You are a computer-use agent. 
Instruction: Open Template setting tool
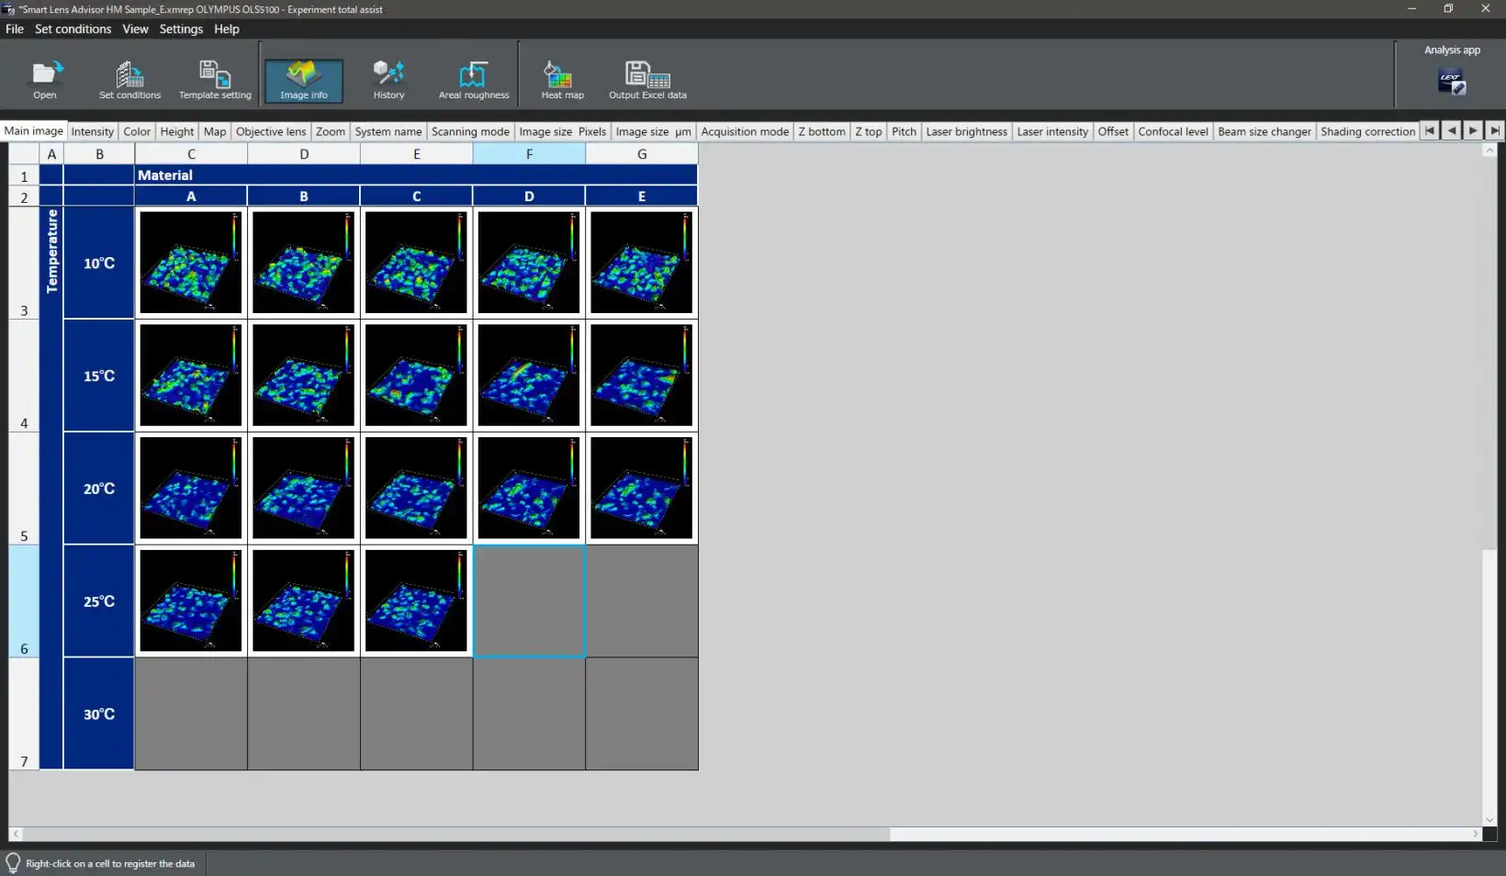(x=215, y=80)
